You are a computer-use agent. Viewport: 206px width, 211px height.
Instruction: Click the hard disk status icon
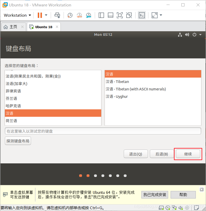click(x=161, y=208)
